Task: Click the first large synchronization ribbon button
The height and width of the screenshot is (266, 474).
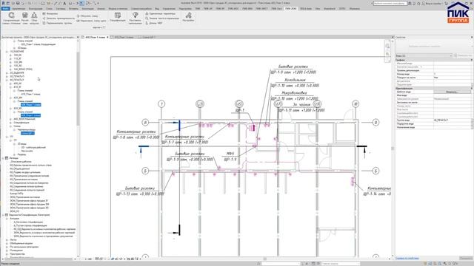Action: (x=12, y=18)
